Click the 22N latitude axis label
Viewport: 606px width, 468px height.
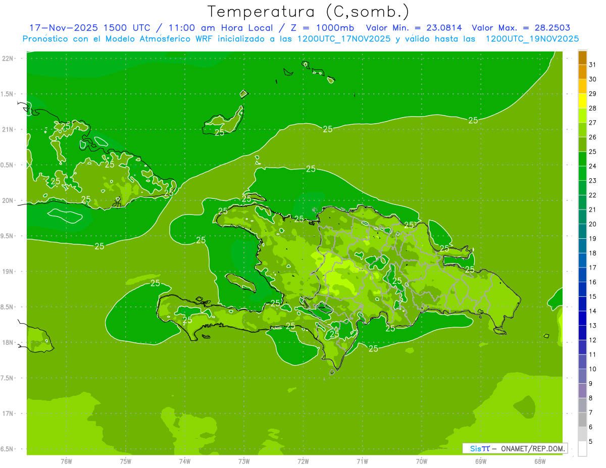coord(8,59)
